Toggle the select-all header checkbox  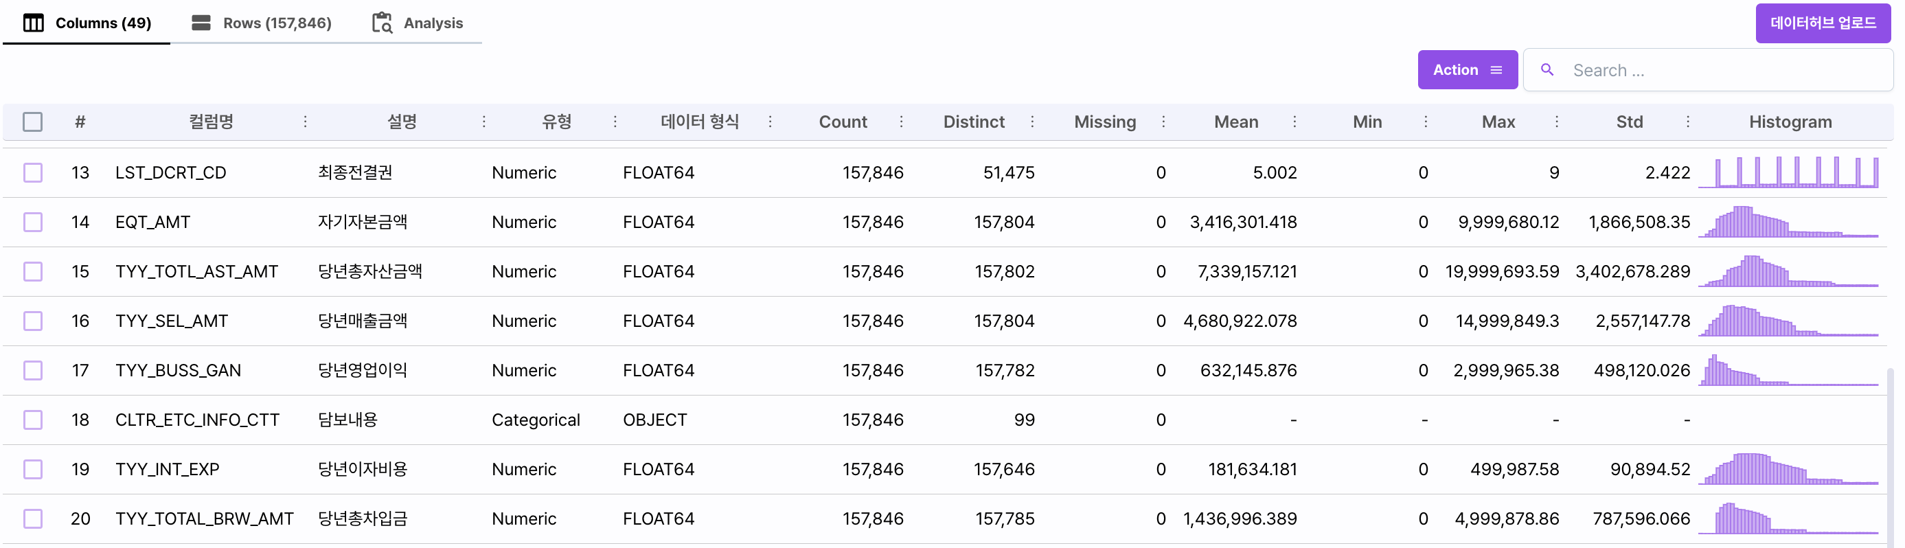(x=32, y=122)
